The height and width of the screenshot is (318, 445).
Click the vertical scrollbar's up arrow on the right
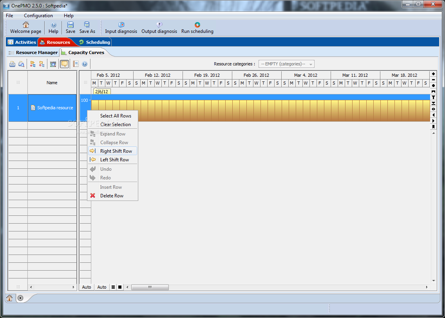click(434, 133)
